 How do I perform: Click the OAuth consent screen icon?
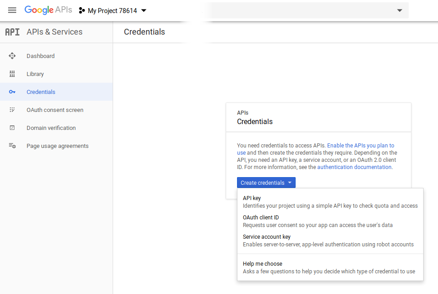pos(12,110)
